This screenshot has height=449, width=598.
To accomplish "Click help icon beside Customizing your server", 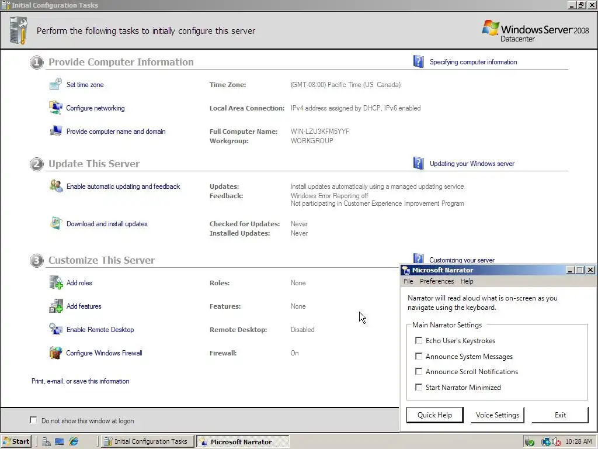I will [418, 258].
